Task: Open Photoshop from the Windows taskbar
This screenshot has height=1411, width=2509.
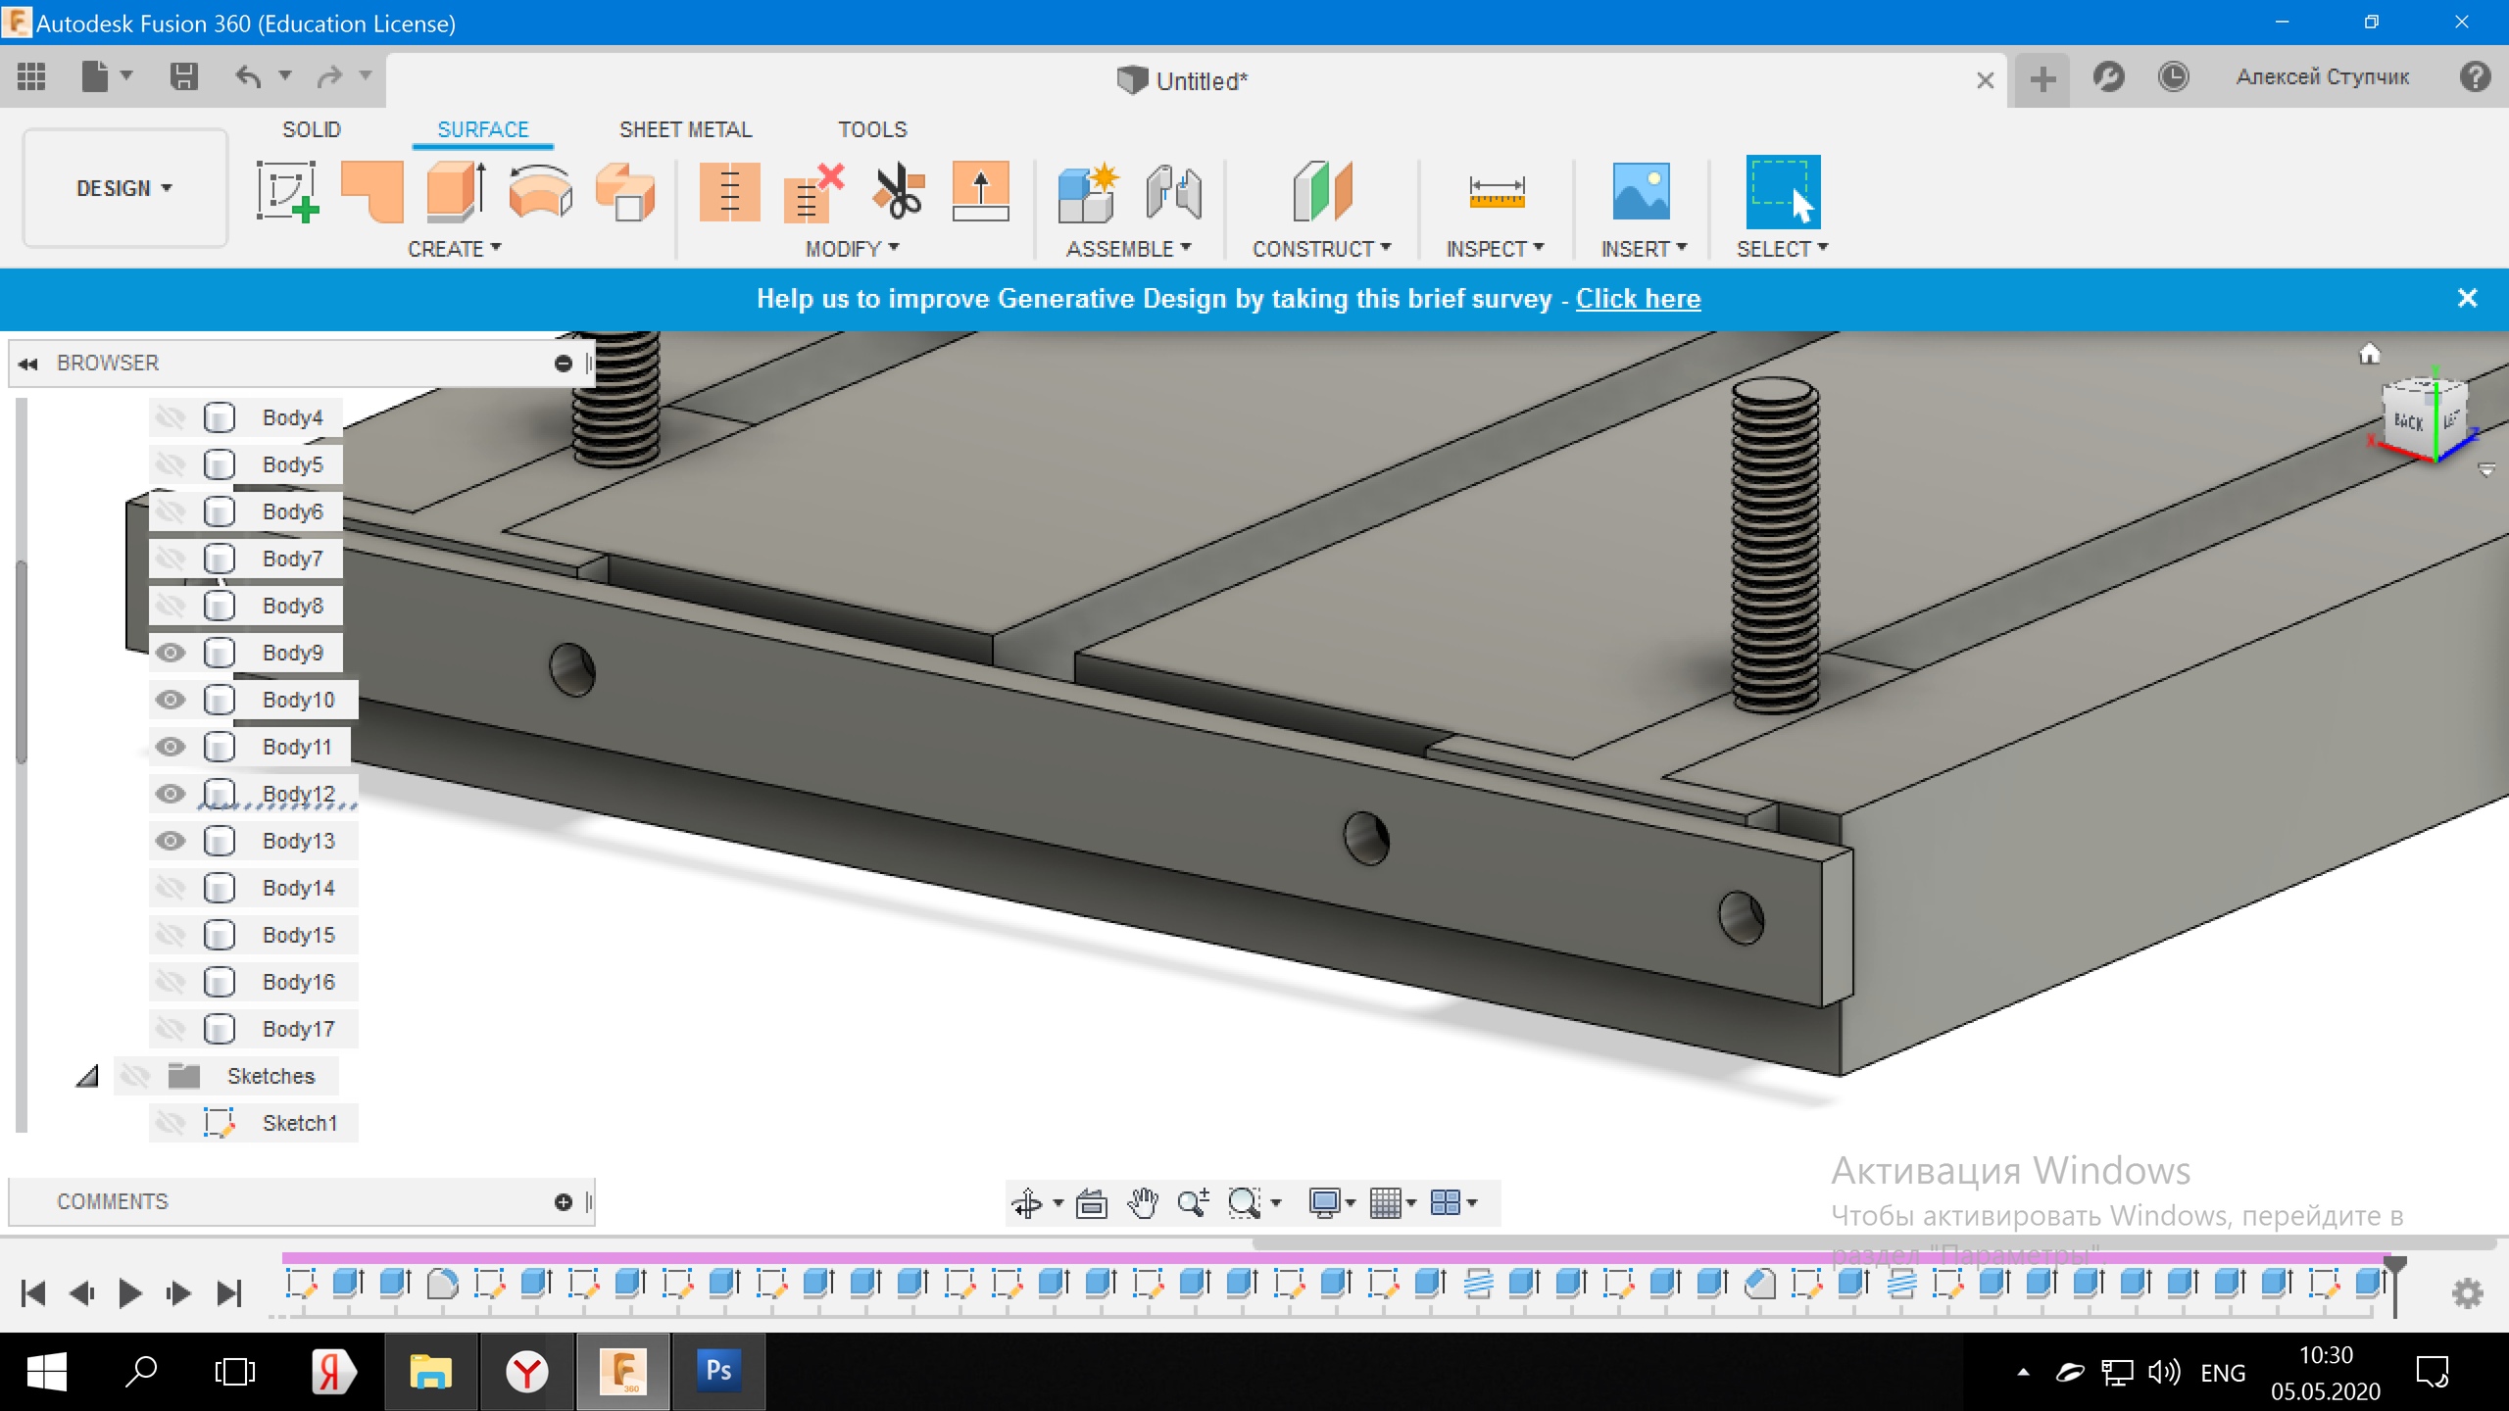Action: (x=718, y=1371)
